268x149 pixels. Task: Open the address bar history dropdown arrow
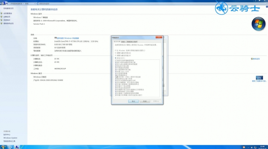pyautogui.click(x=35, y=4)
